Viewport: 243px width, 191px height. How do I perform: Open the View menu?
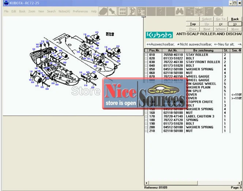[x=41, y=11]
